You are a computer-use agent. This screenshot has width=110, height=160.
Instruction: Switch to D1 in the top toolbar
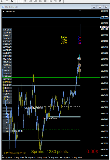click(50, 1)
